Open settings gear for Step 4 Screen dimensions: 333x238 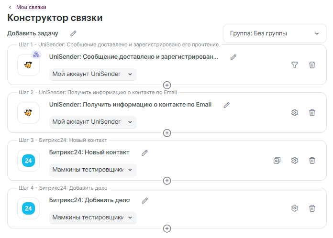295,208
